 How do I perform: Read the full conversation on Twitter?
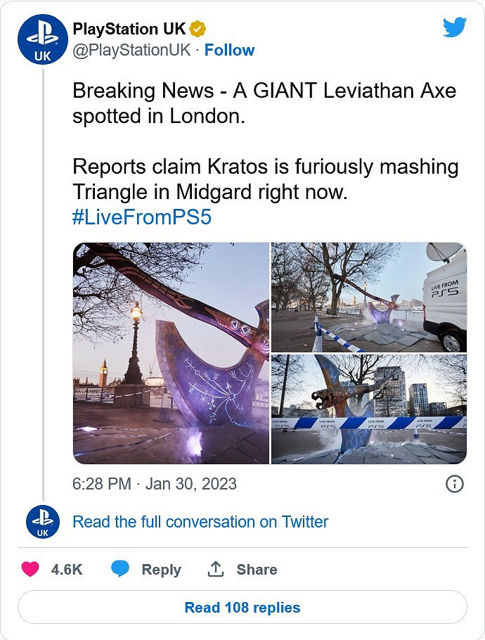coord(200,522)
